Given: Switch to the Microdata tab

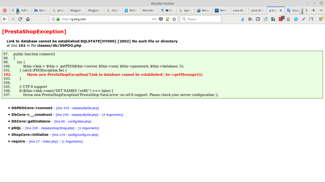Looking at the screenshot, I should [x=149, y=10].
